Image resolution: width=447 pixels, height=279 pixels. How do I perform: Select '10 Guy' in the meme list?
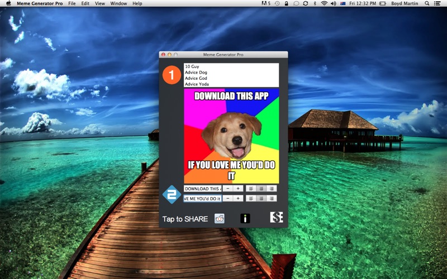coord(231,66)
